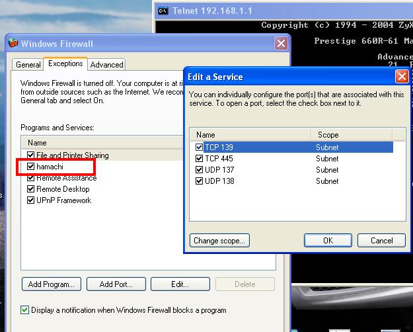Switch to the General tab
Screen dimensions: 413x332
click(x=28, y=65)
